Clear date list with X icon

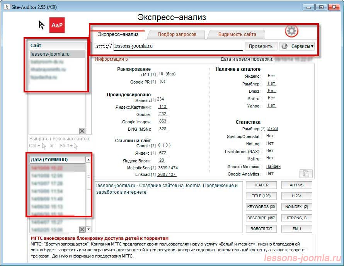coord(82,229)
